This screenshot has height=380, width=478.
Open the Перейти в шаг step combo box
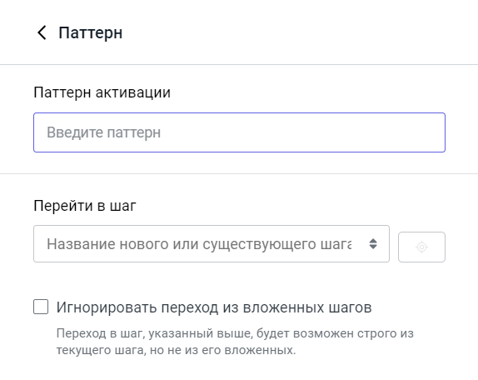[212, 243]
